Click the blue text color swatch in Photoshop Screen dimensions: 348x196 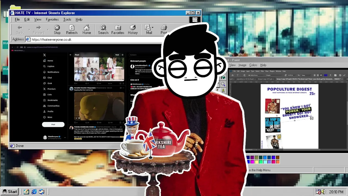tap(326, 75)
